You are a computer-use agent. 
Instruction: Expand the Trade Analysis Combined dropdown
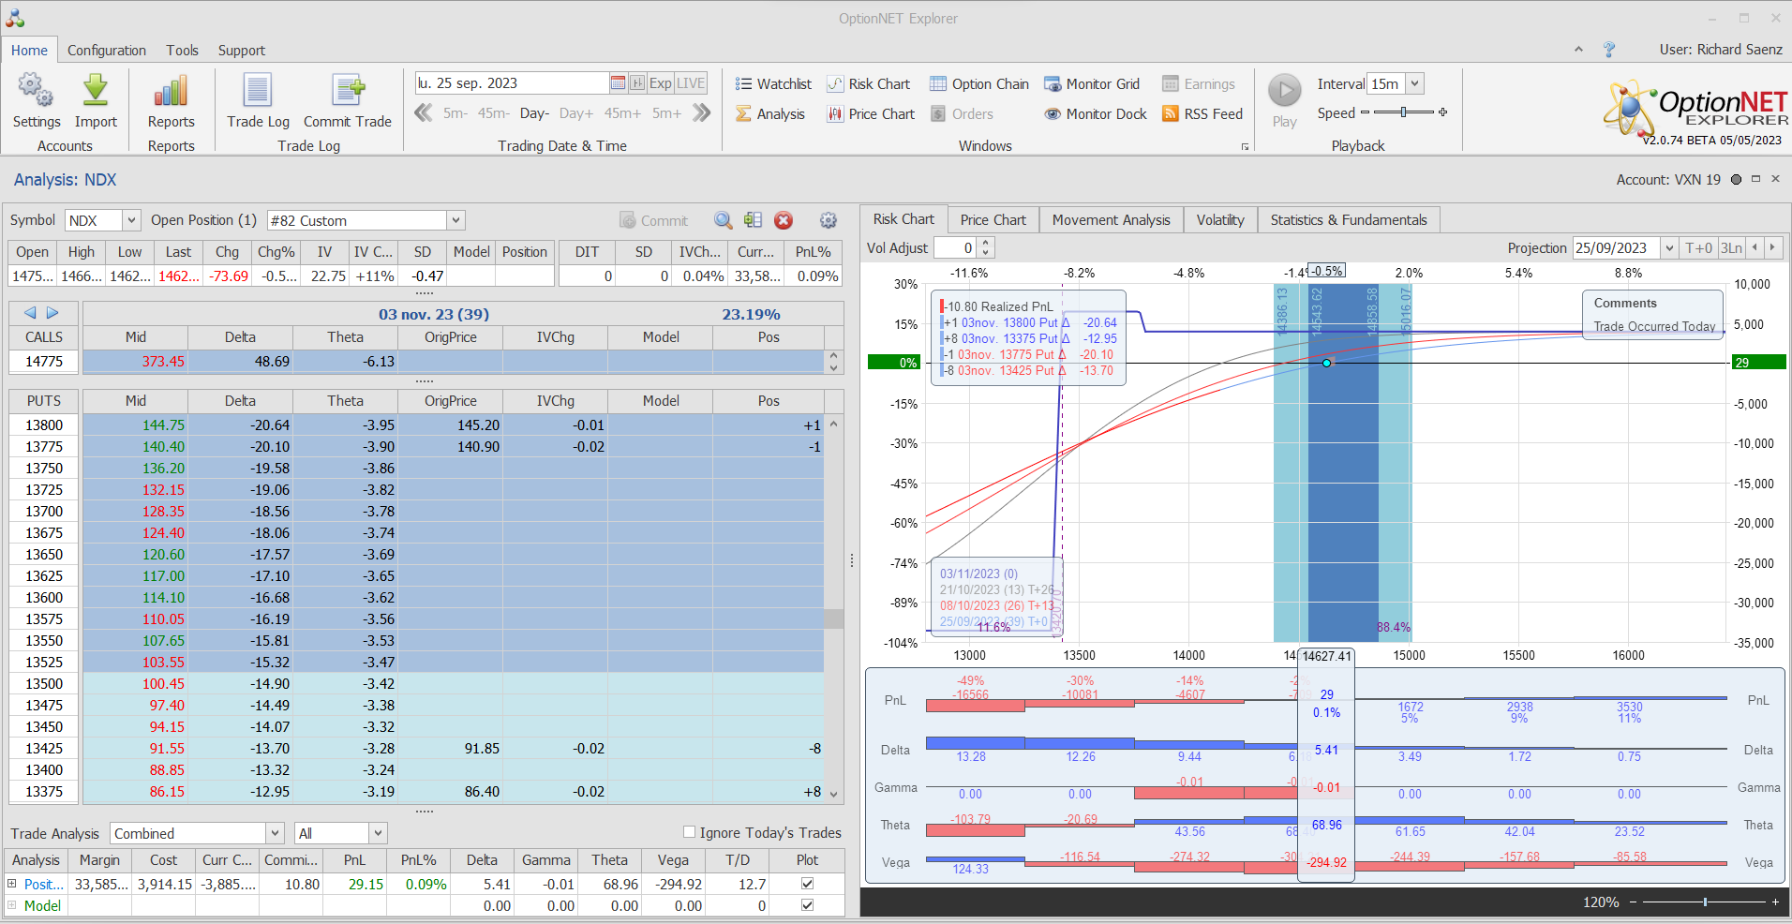(275, 833)
